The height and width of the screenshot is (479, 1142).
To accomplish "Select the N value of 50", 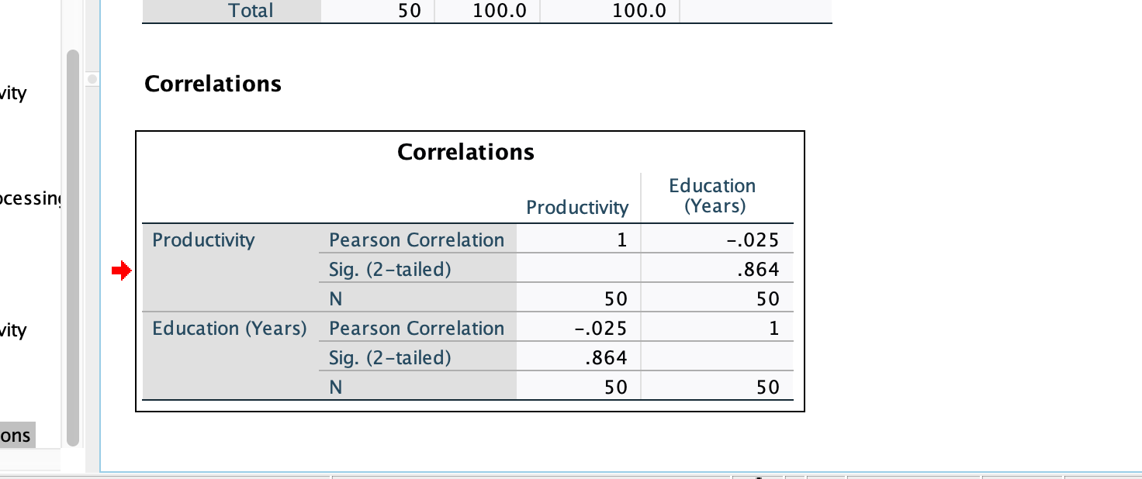I will click(615, 298).
